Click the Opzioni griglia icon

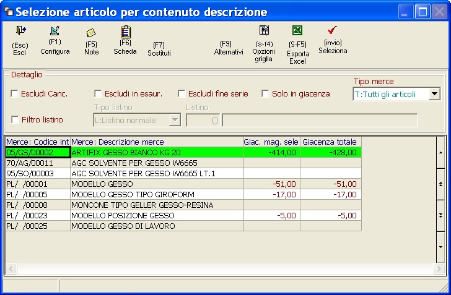[x=264, y=30]
